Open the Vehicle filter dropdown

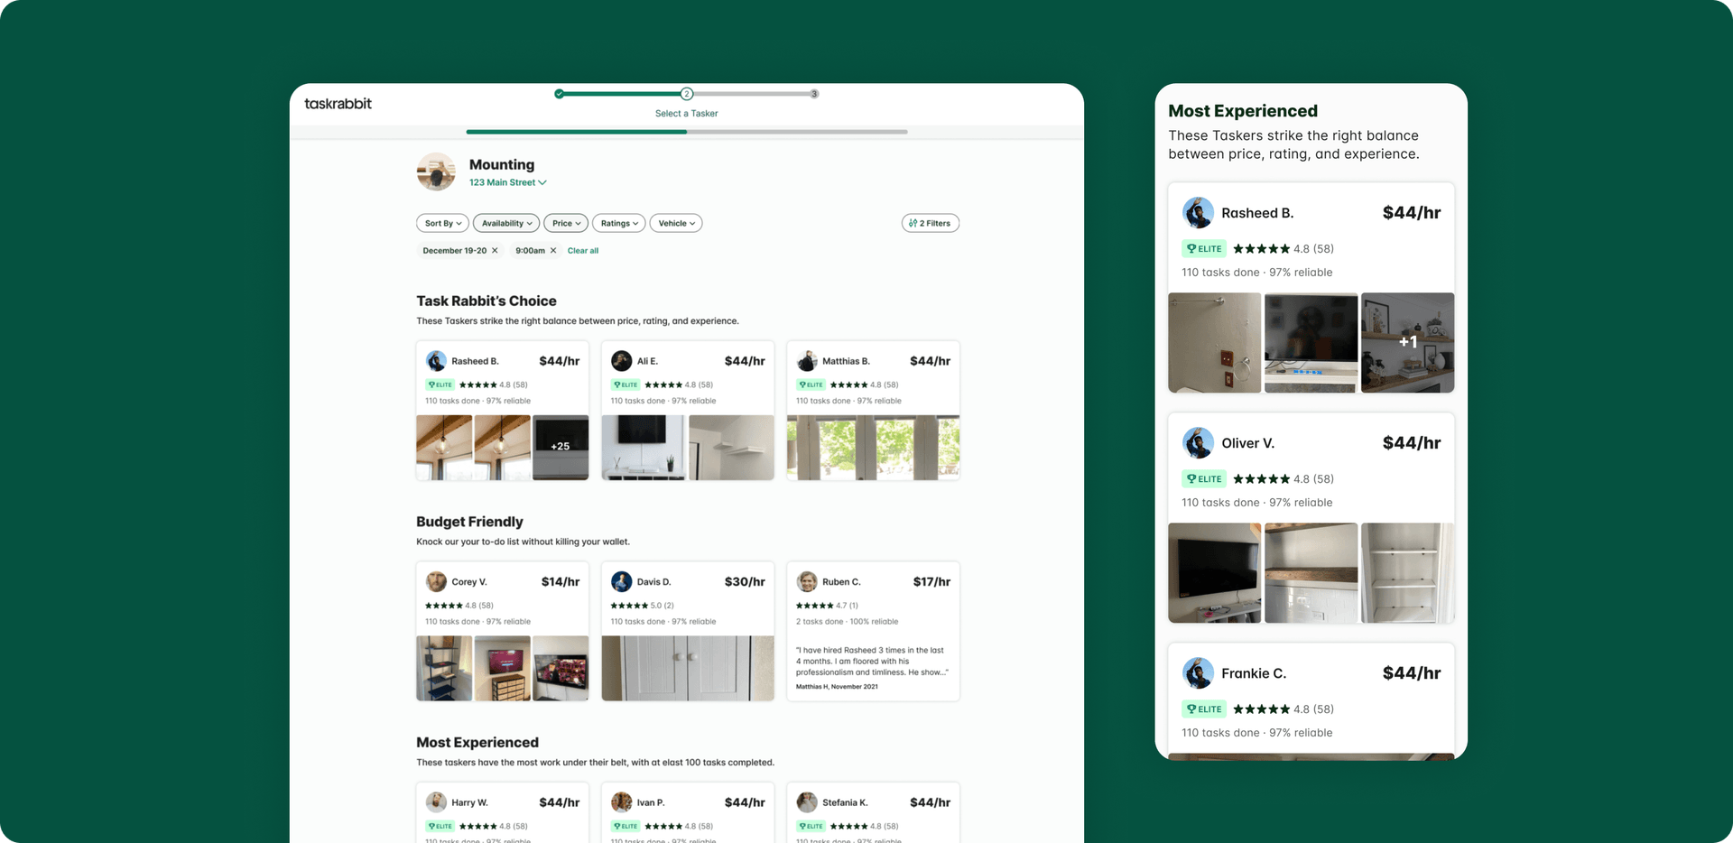(x=675, y=224)
